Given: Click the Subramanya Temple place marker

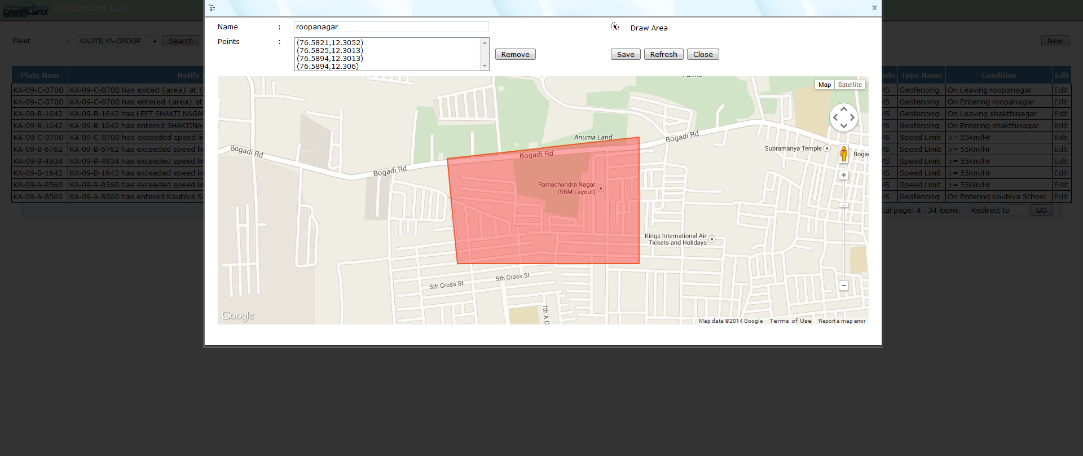Looking at the screenshot, I should [827, 148].
